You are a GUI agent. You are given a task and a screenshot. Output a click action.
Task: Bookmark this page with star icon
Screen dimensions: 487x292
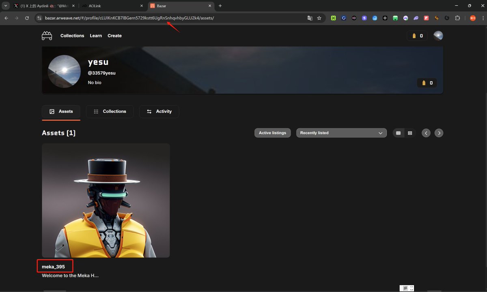[319, 18]
